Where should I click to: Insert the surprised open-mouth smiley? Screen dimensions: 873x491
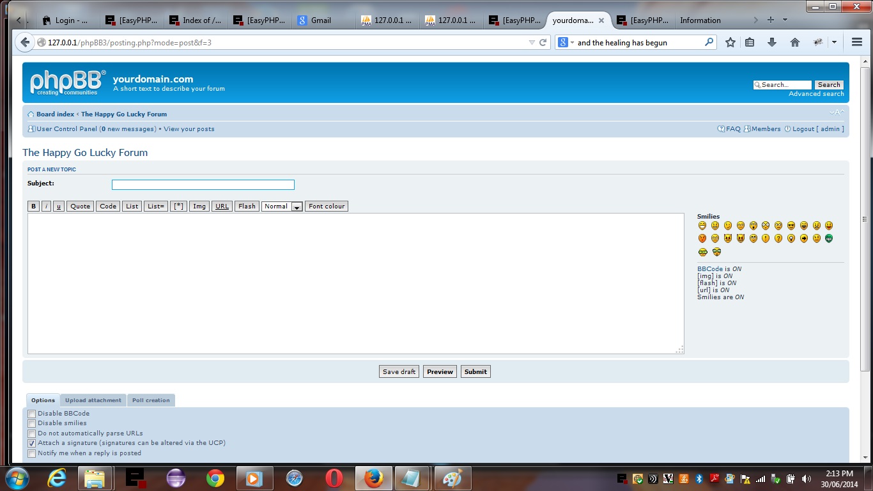pyautogui.click(x=753, y=226)
